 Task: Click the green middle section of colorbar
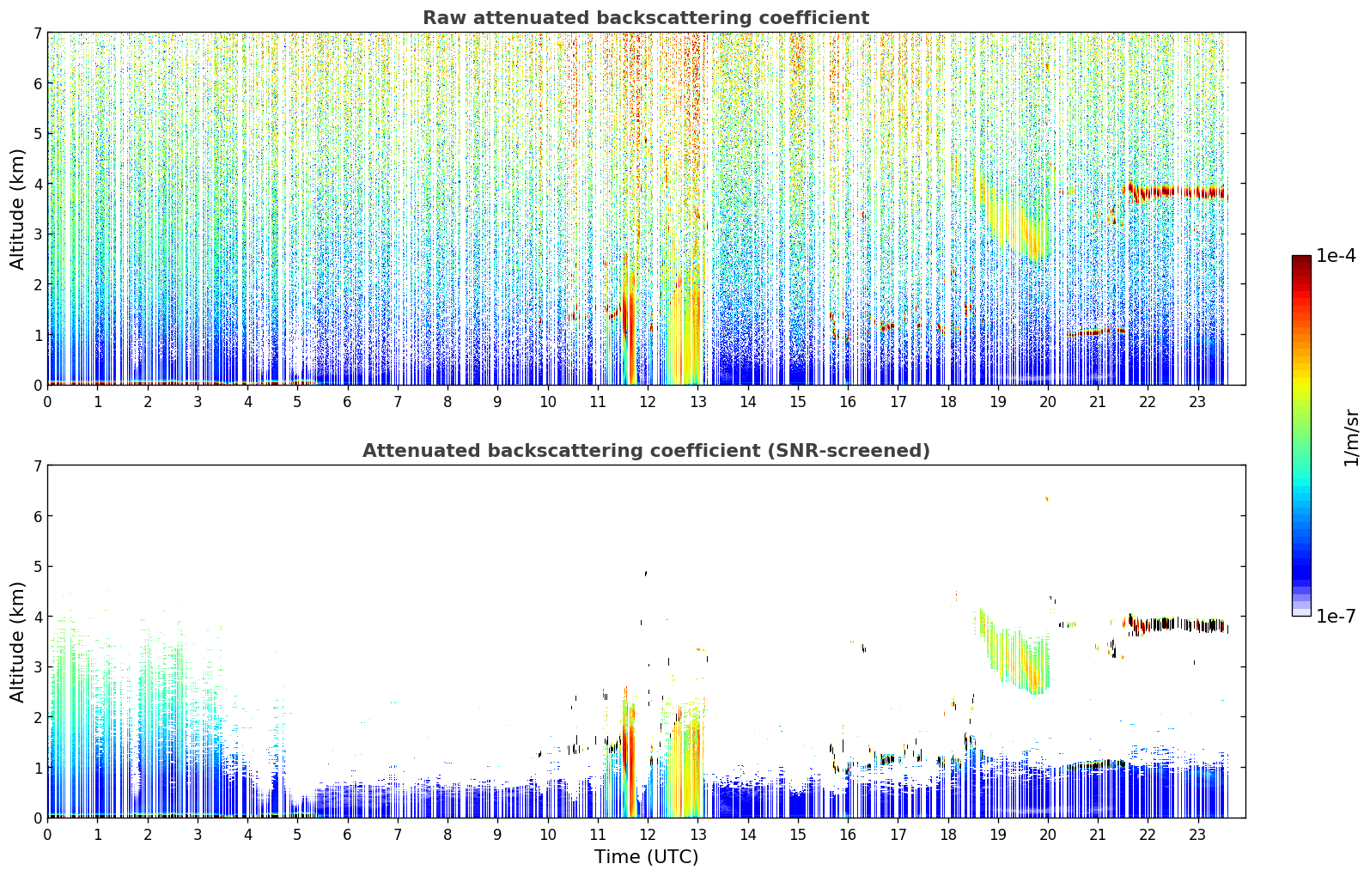pos(1301,429)
